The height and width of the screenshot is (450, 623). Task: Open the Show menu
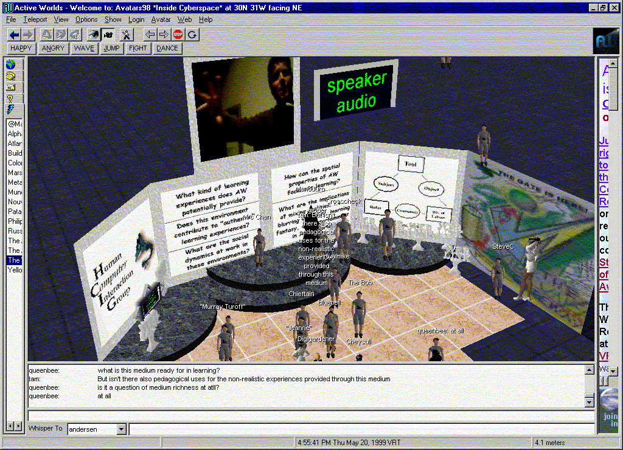pyautogui.click(x=113, y=19)
